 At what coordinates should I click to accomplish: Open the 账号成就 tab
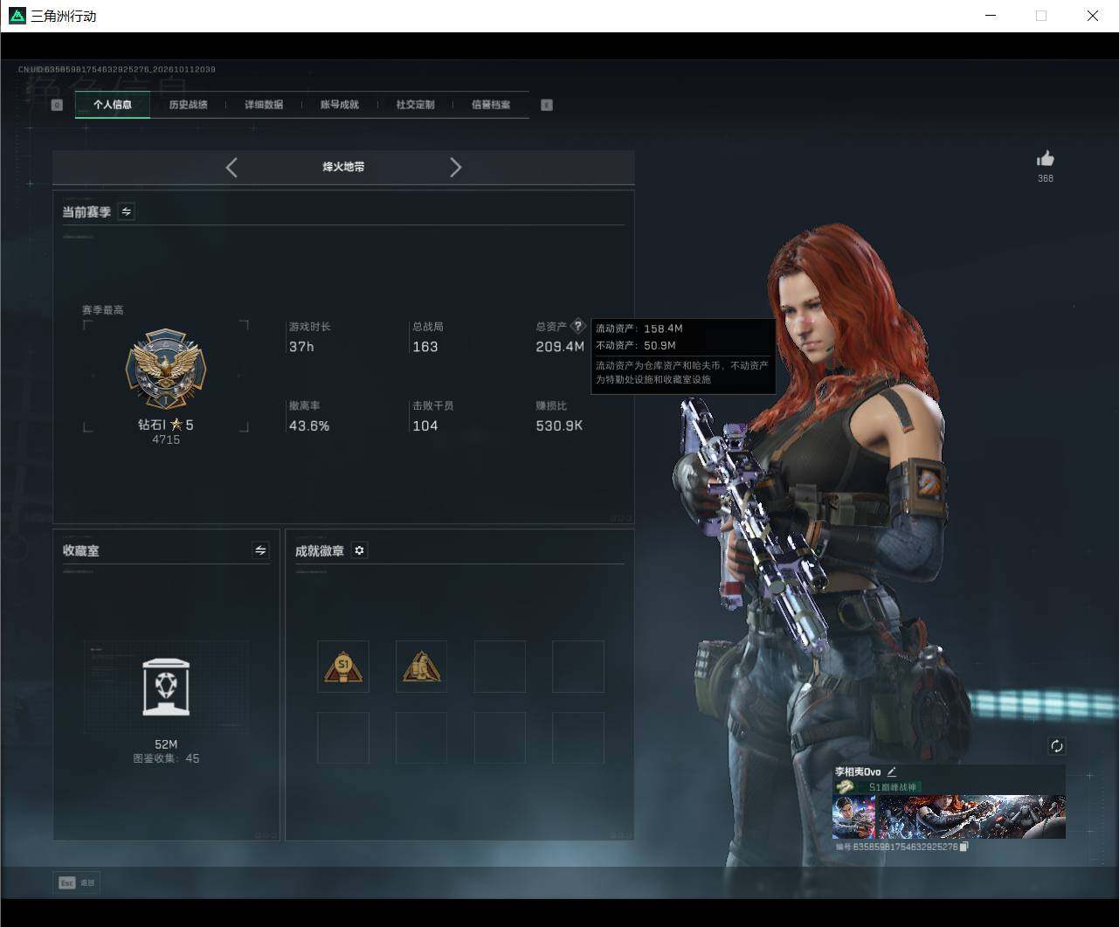point(339,105)
